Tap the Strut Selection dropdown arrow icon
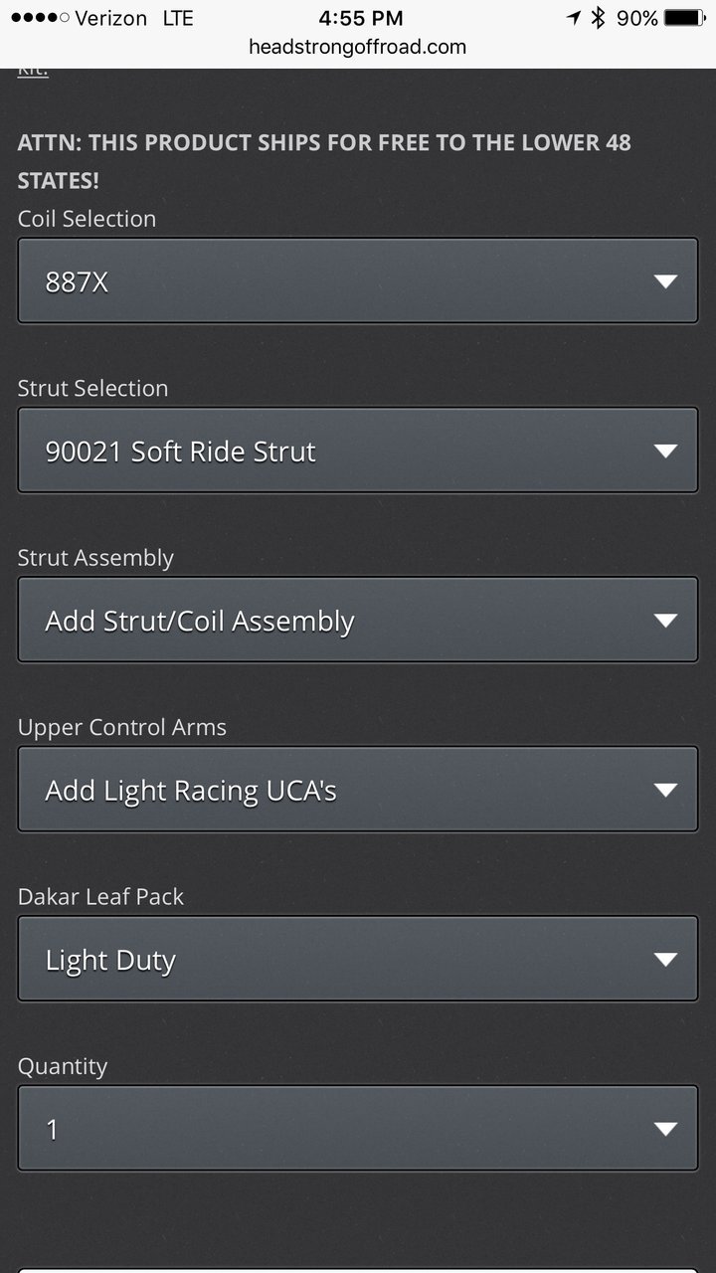The image size is (716, 1273). 665,452
